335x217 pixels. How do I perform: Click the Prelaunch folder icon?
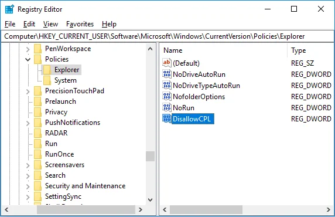tap(38, 101)
